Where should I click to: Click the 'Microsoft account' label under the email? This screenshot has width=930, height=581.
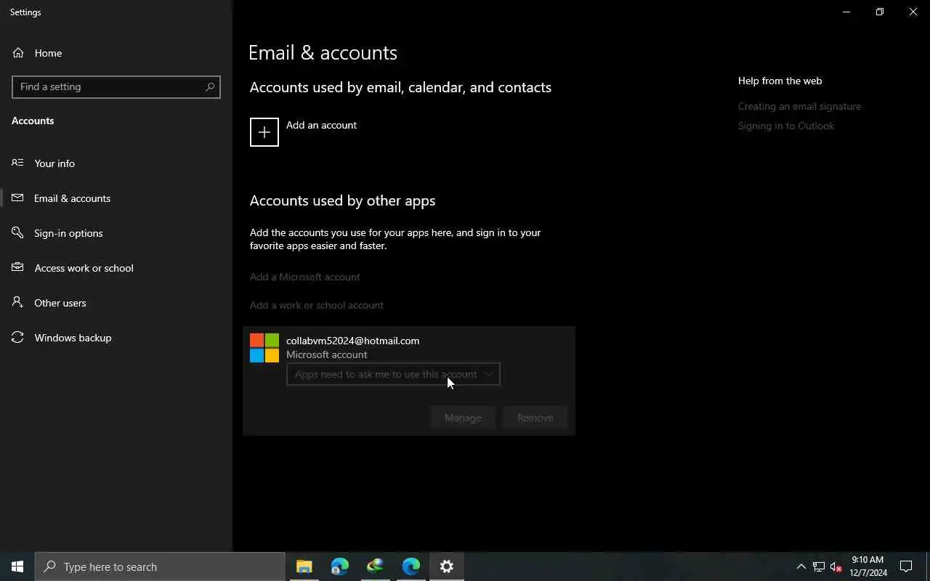pyautogui.click(x=326, y=354)
